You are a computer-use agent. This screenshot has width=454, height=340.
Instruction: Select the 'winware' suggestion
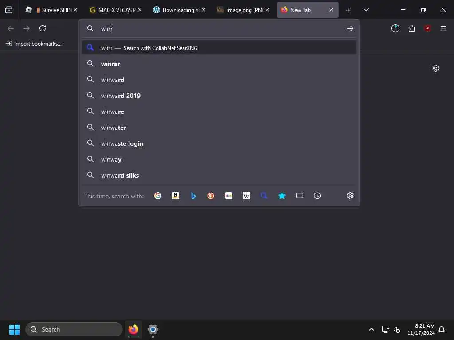pyautogui.click(x=219, y=111)
